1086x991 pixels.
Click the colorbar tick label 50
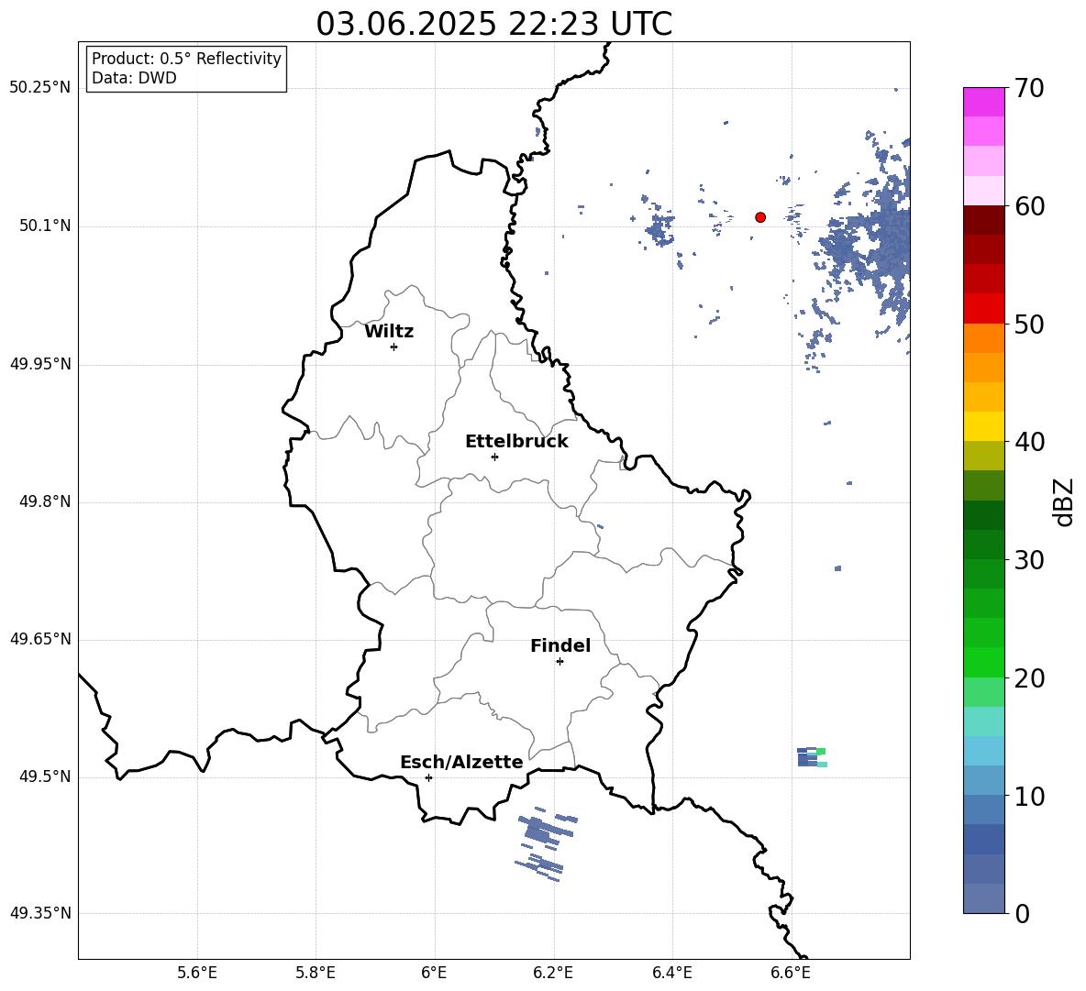click(x=1029, y=324)
